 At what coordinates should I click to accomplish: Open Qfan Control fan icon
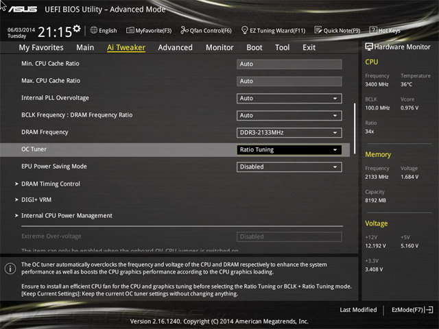(185, 30)
